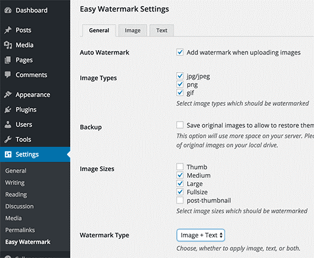Enable Save original images backup checkbox
The height and width of the screenshot is (258, 314).
pyautogui.click(x=180, y=125)
